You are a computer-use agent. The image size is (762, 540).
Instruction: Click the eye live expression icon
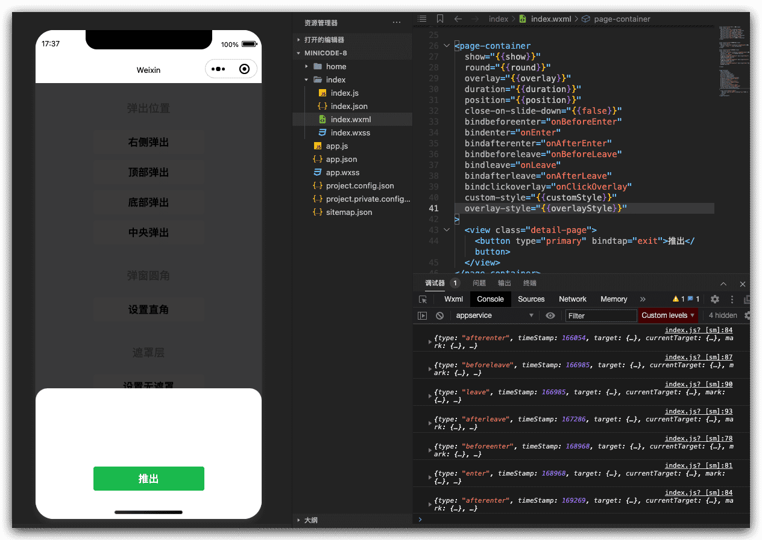(x=550, y=315)
